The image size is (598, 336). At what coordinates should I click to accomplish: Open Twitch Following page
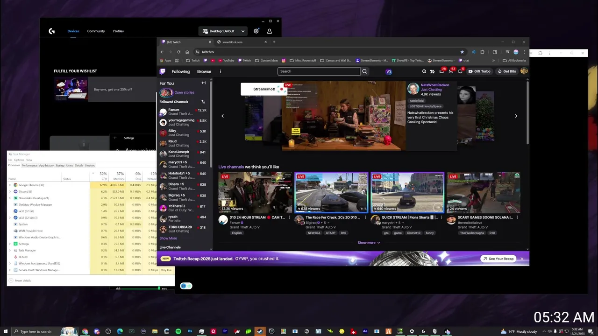[180, 71]
